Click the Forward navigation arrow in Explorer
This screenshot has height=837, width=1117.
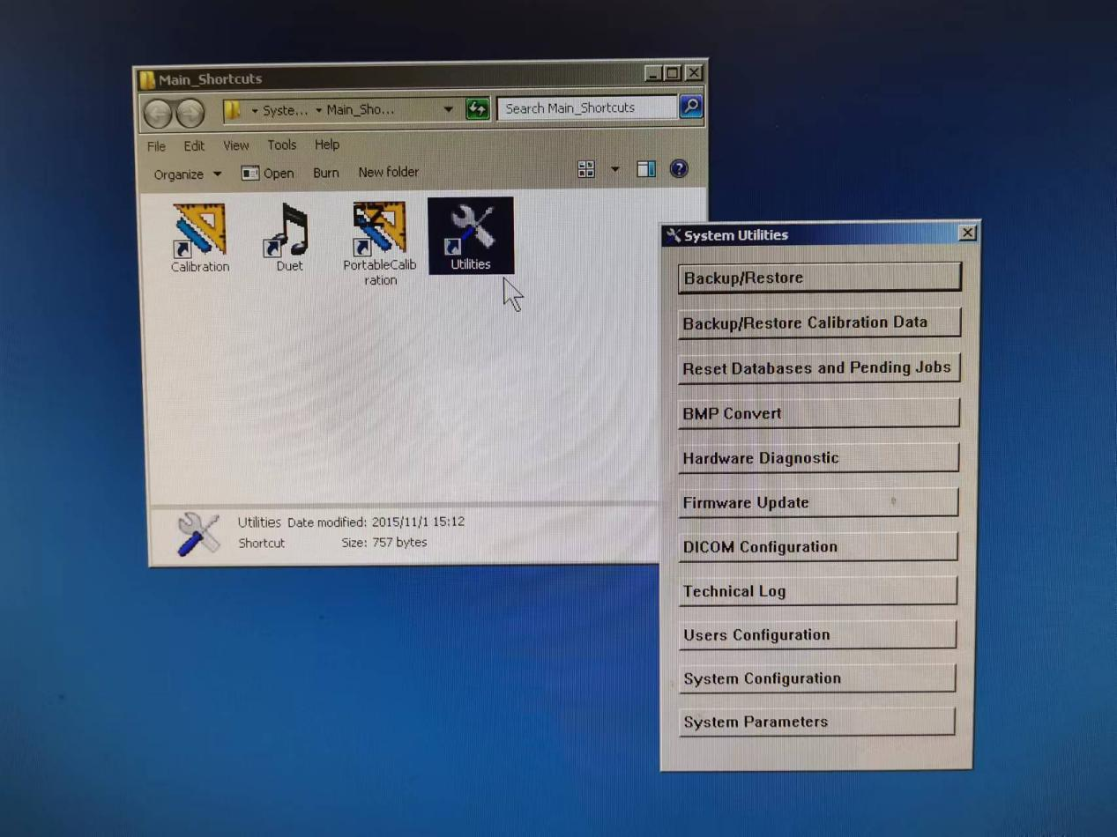pos(190,112)
